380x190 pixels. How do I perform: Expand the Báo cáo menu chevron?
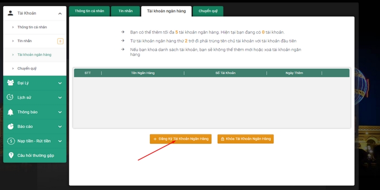pos(60,126)
